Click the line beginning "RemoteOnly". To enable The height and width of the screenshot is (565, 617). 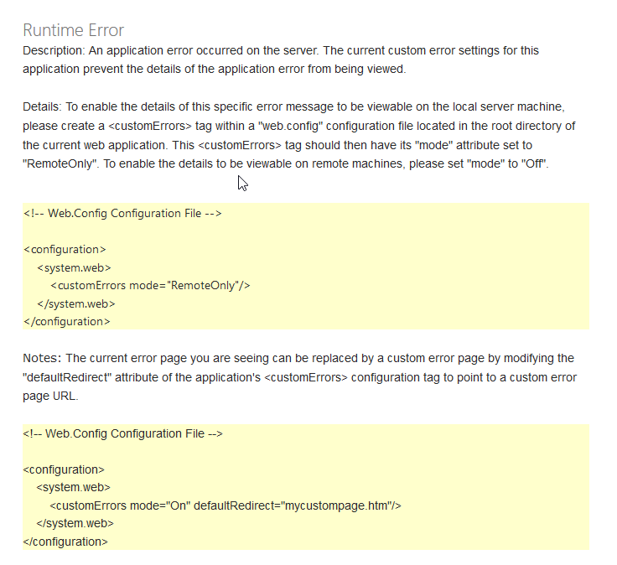click(x=286, y=163)
